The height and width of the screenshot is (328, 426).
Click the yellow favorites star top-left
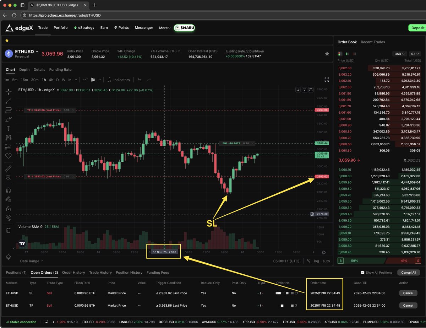7,41
